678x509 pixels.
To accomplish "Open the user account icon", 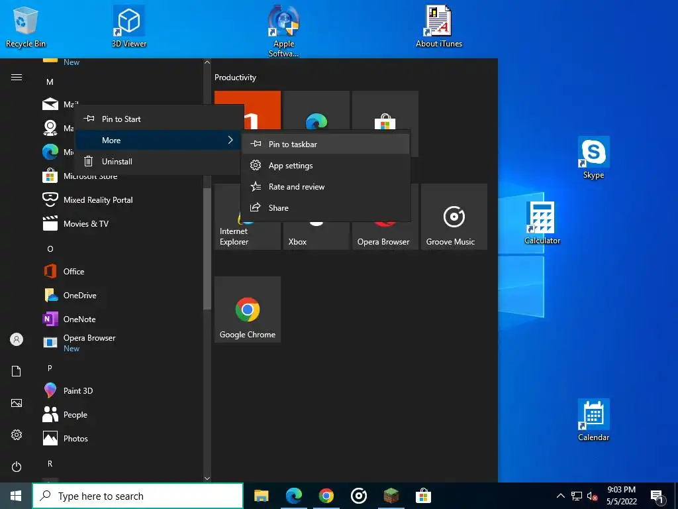I will click(x=17, y=339).
